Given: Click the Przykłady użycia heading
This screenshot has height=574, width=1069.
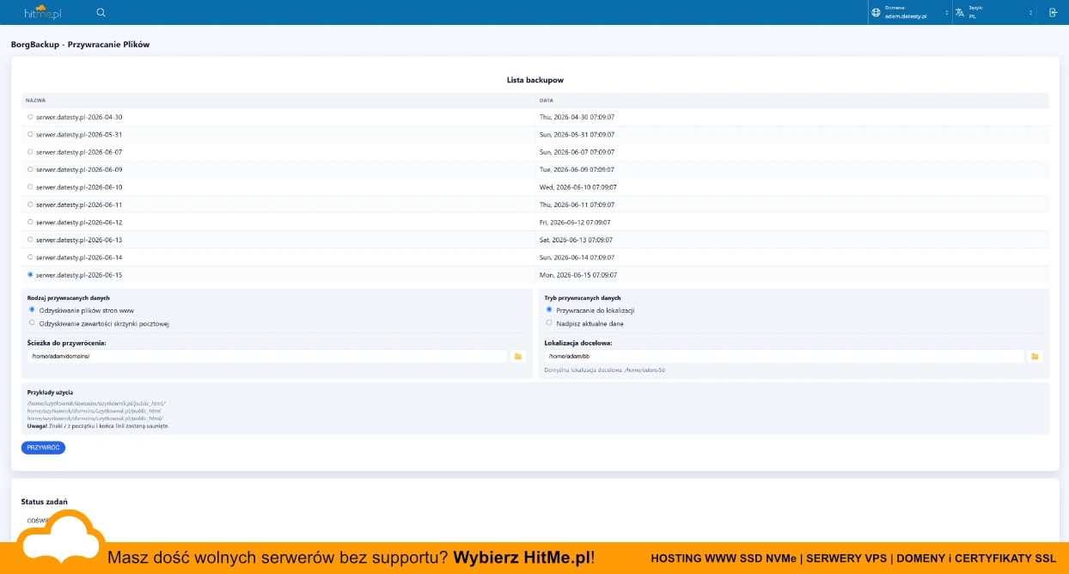Looking at the screenshot, I should click(50, 392).
